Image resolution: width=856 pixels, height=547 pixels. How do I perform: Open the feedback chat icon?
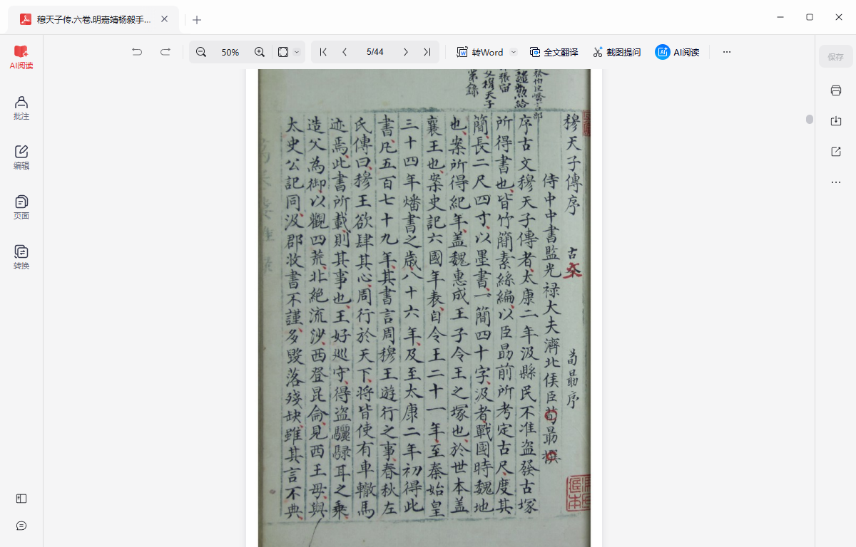(x=21, y=526)
